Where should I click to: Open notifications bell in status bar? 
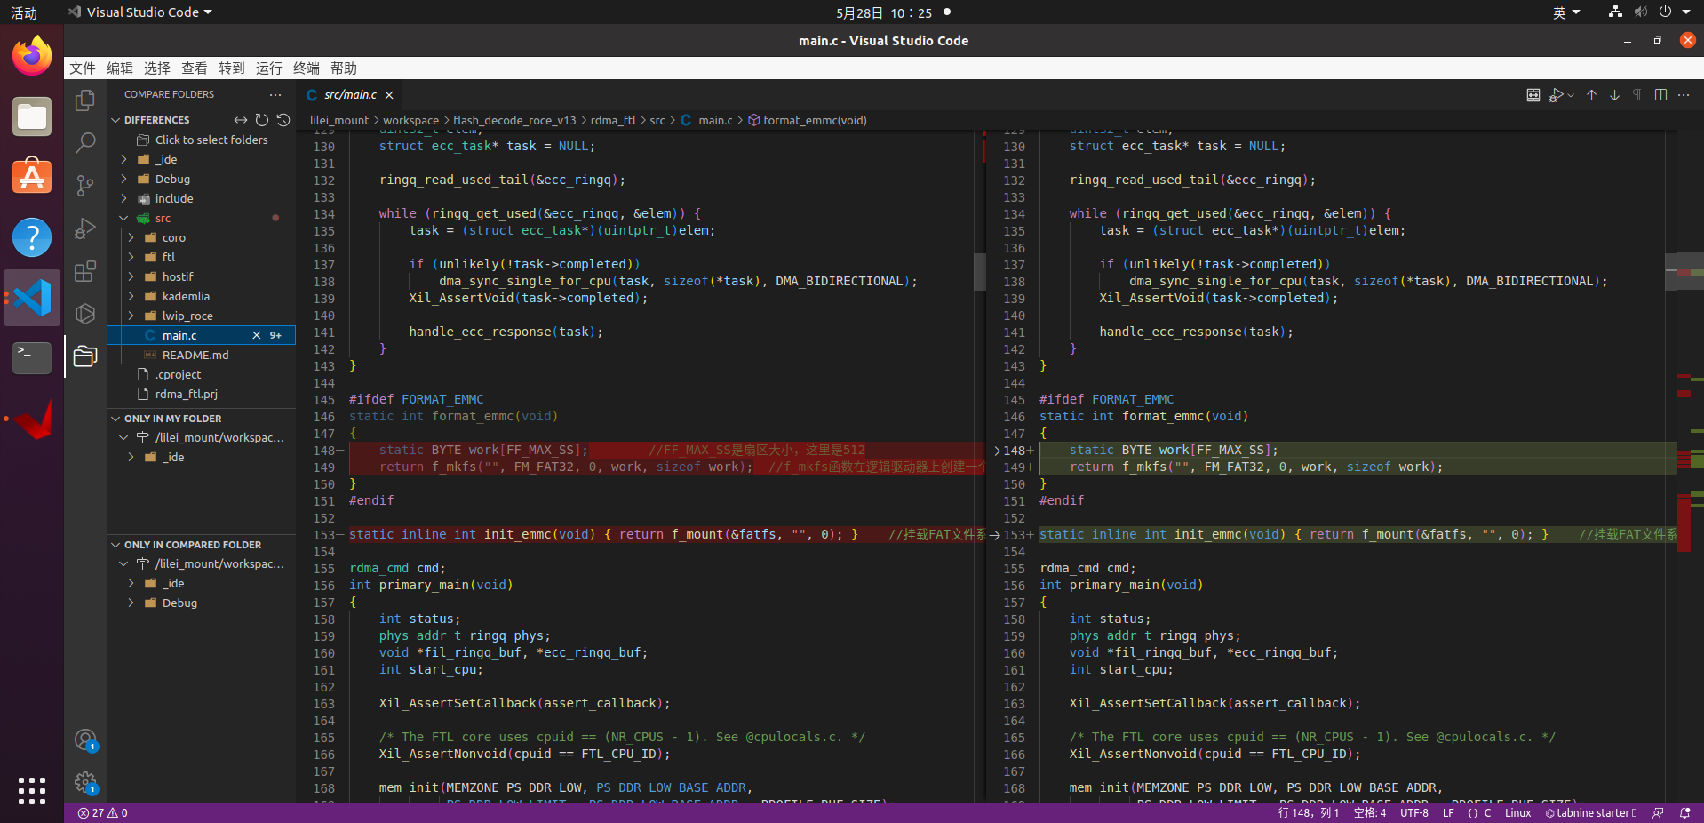(x=1684, y=813)
